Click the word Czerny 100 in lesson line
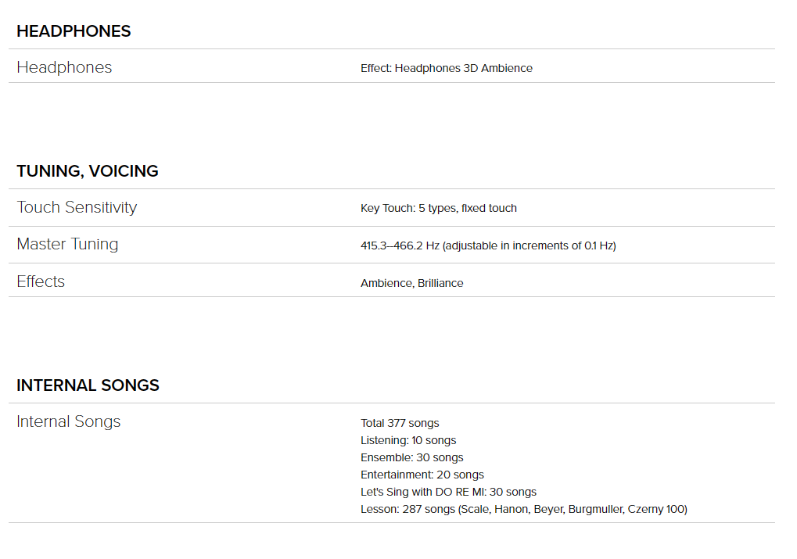 point(655,509)
